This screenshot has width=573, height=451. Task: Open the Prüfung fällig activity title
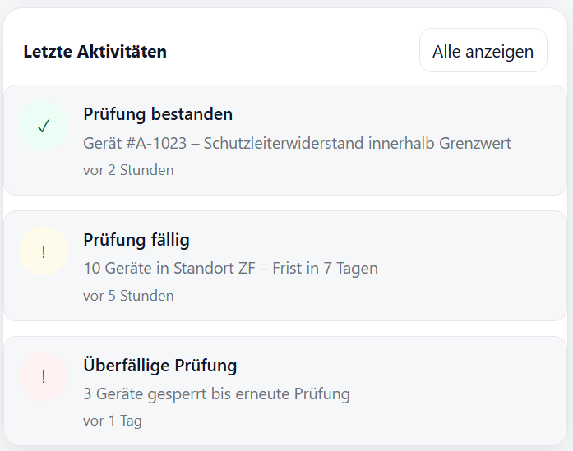click(136, 240)
